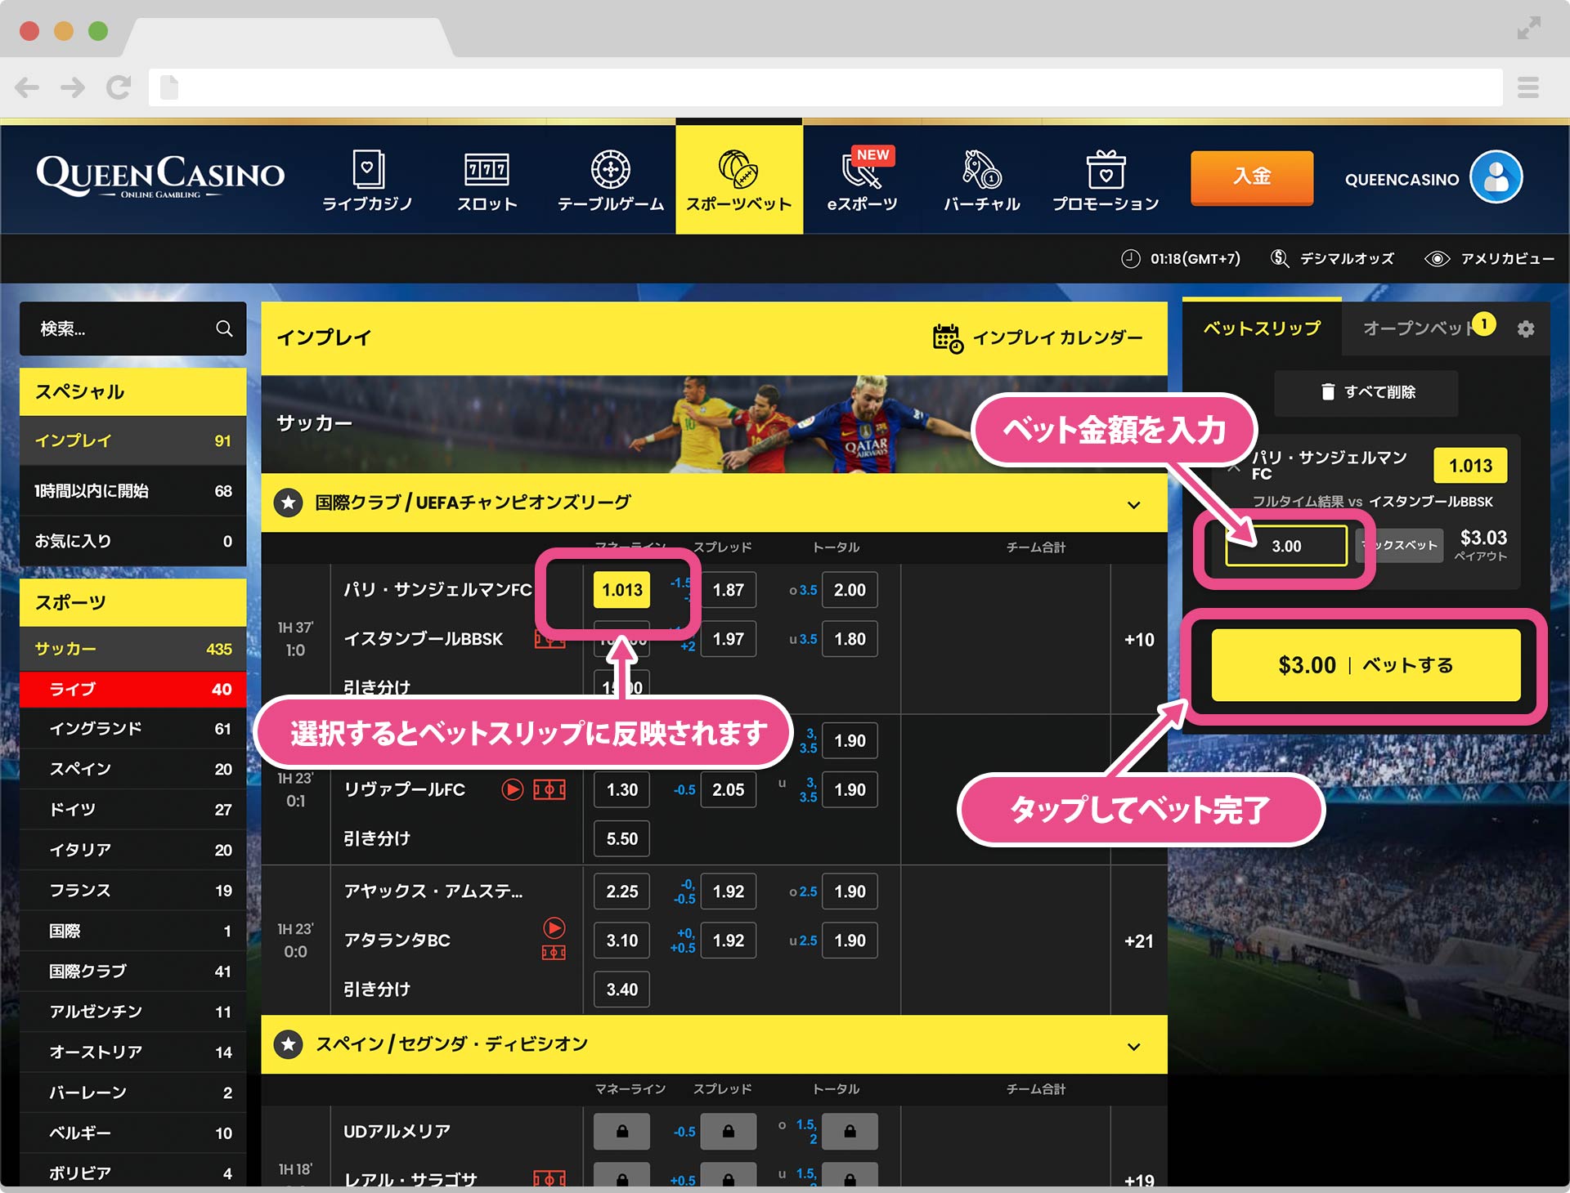
Task: Open the QUEENCASINO user profile avatar
Action: pos(1496,177)
